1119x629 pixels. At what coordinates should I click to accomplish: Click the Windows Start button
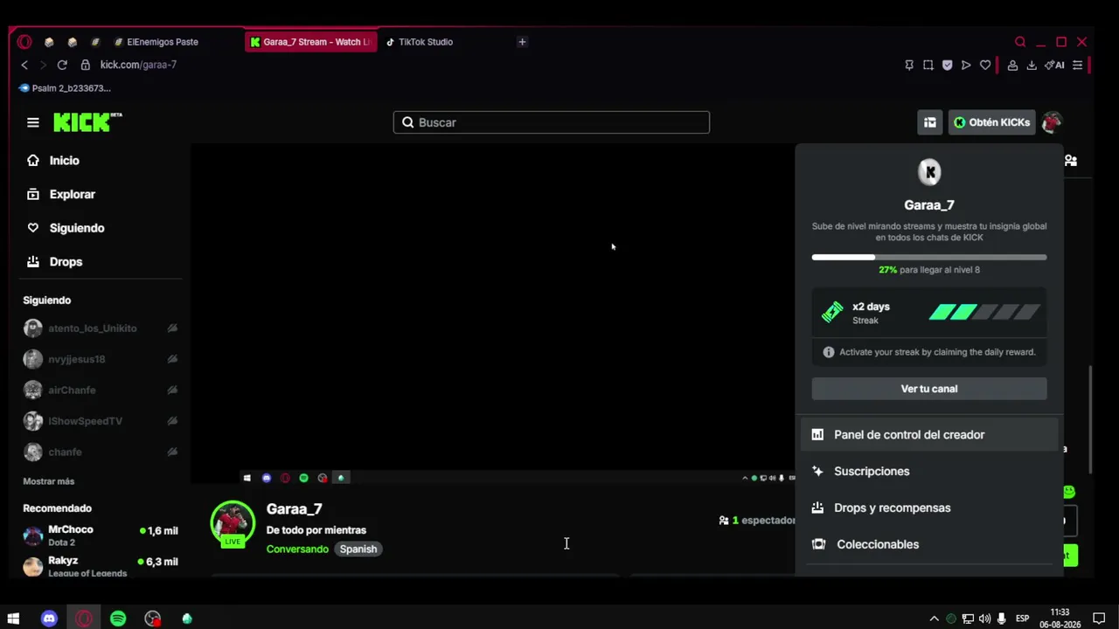(x=13, y=619)
